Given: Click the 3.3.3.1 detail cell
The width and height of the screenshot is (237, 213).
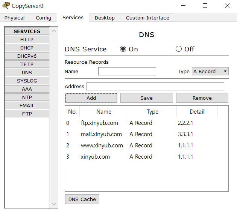Looking at the screenshot, I should click(185, 134).
